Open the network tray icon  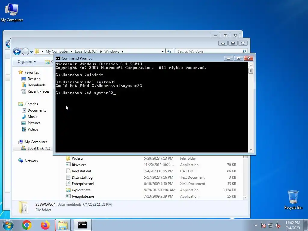[x=270, y=225]
